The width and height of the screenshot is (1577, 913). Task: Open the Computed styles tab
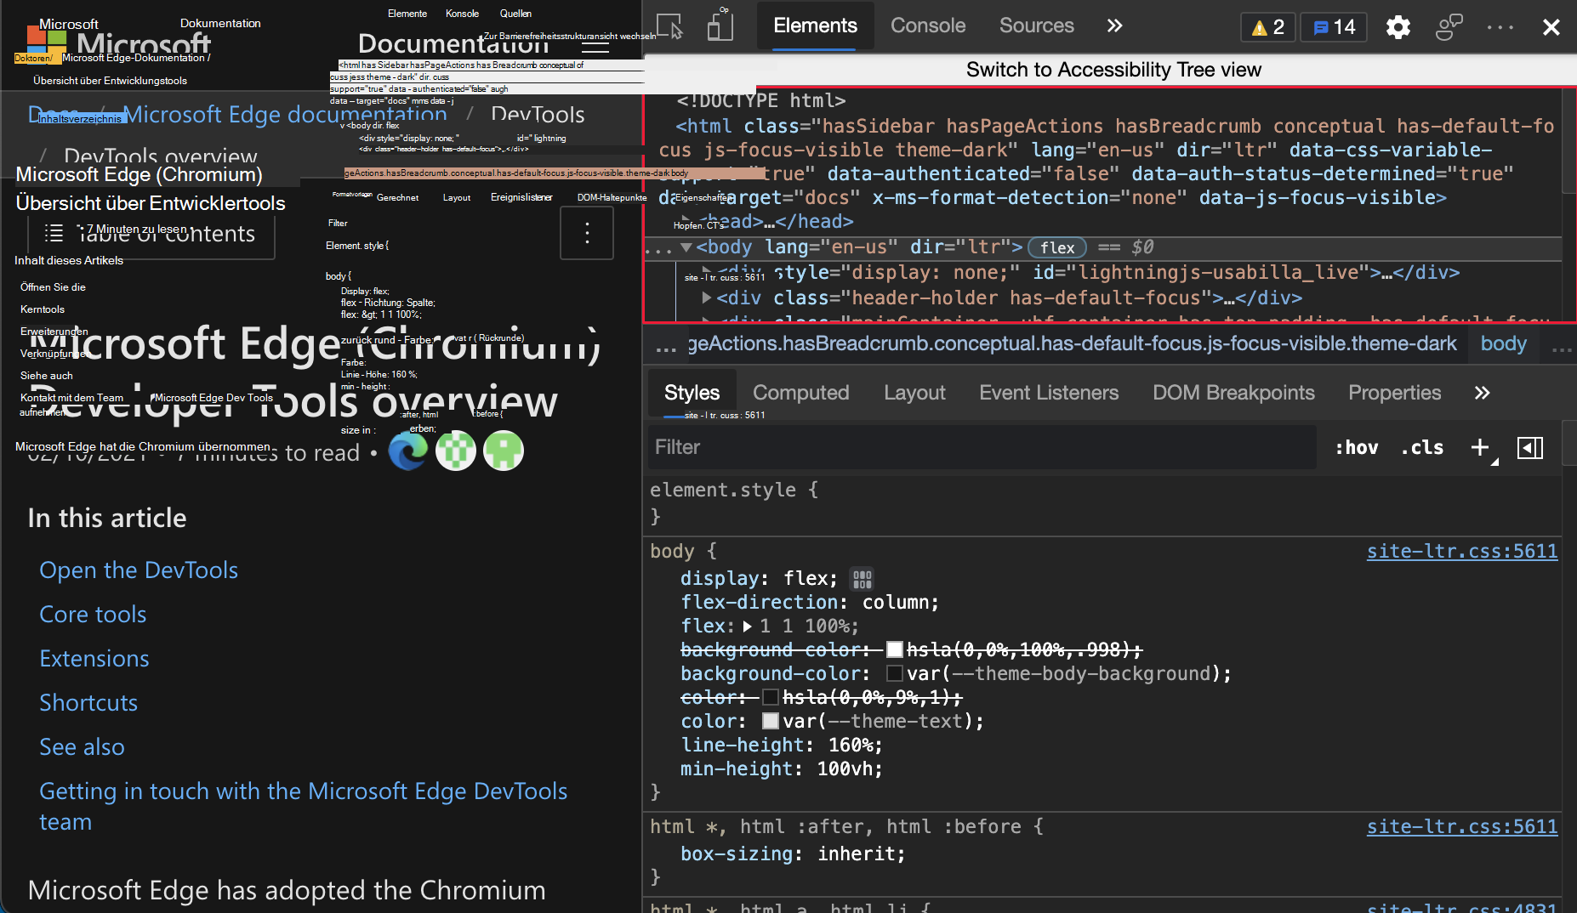pos(800,393)
